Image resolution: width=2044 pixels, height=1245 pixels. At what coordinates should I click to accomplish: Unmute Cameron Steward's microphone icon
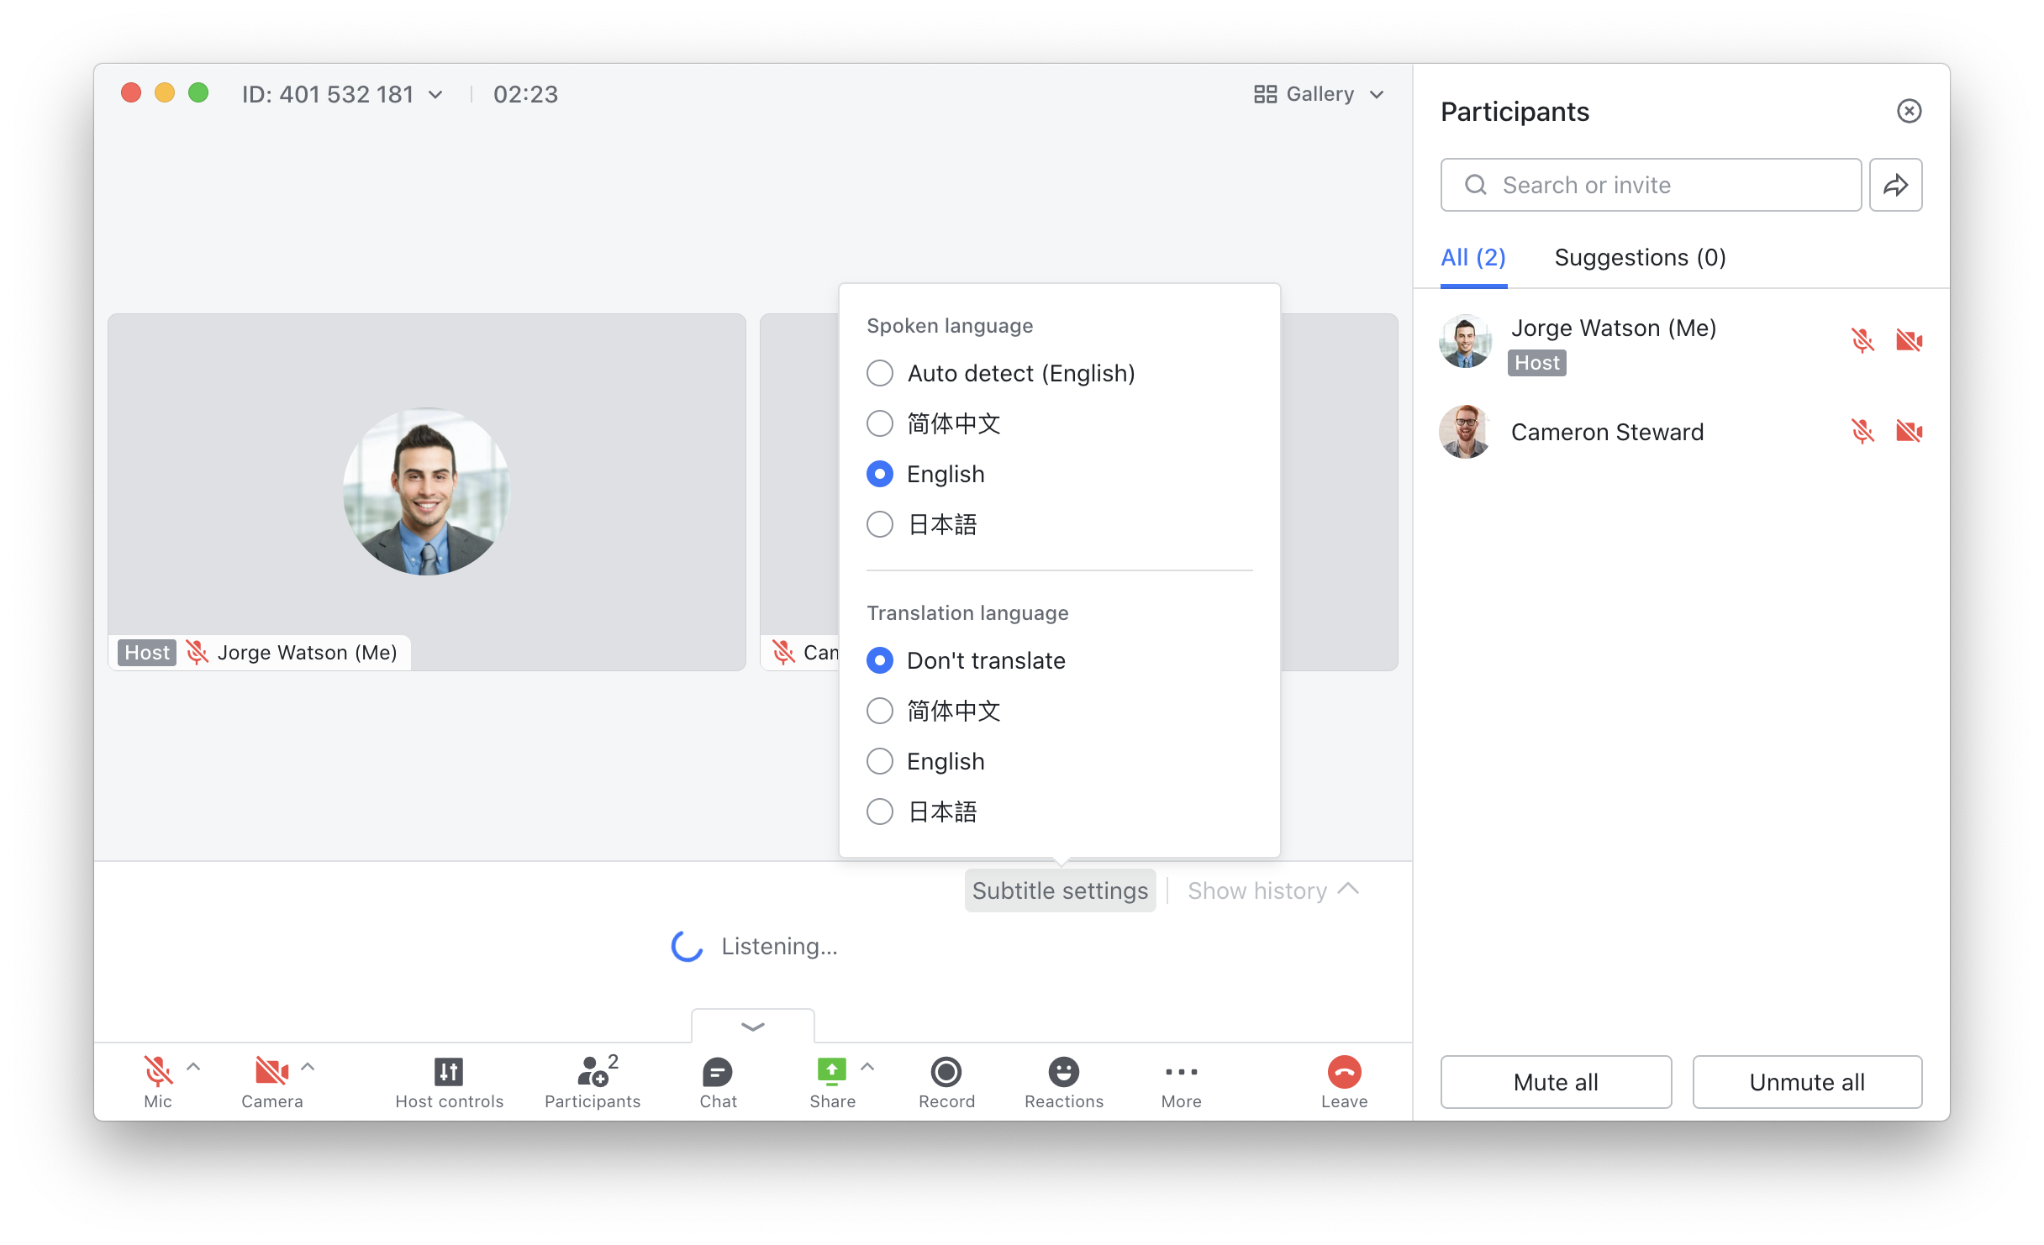[1862, 432]
